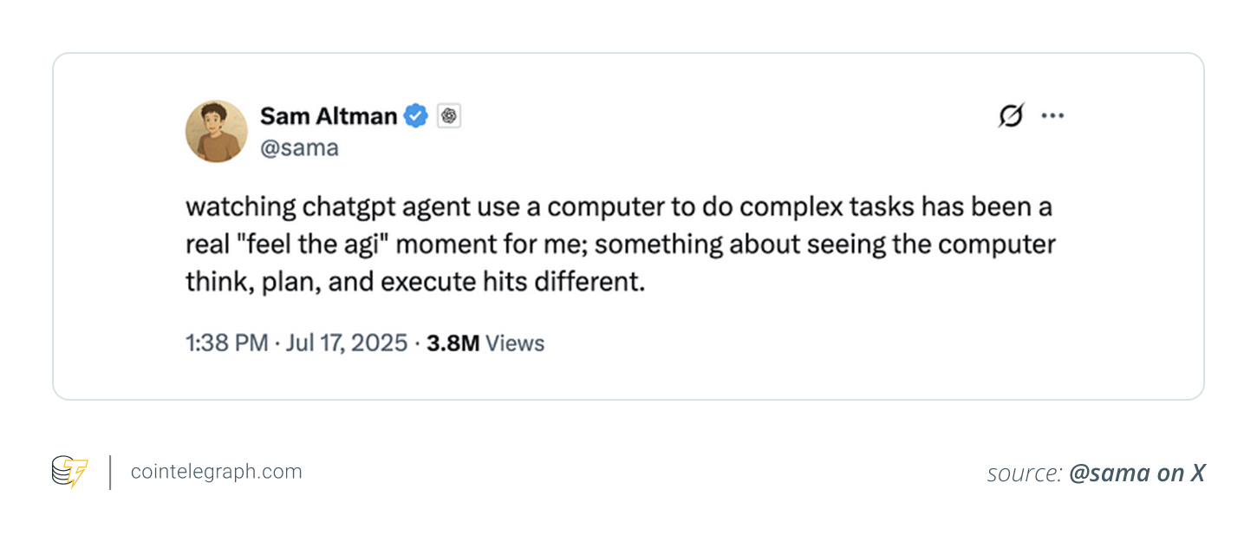Click Sam Altman's profile avatar
Viewport: 1257px width, 542px height.
coord(217,131)
